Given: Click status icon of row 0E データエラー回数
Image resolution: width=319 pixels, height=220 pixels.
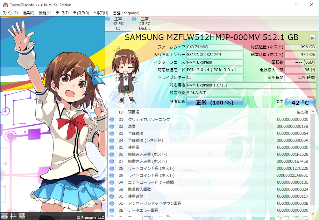Looking at the screenshot, I should pos(112,210).
